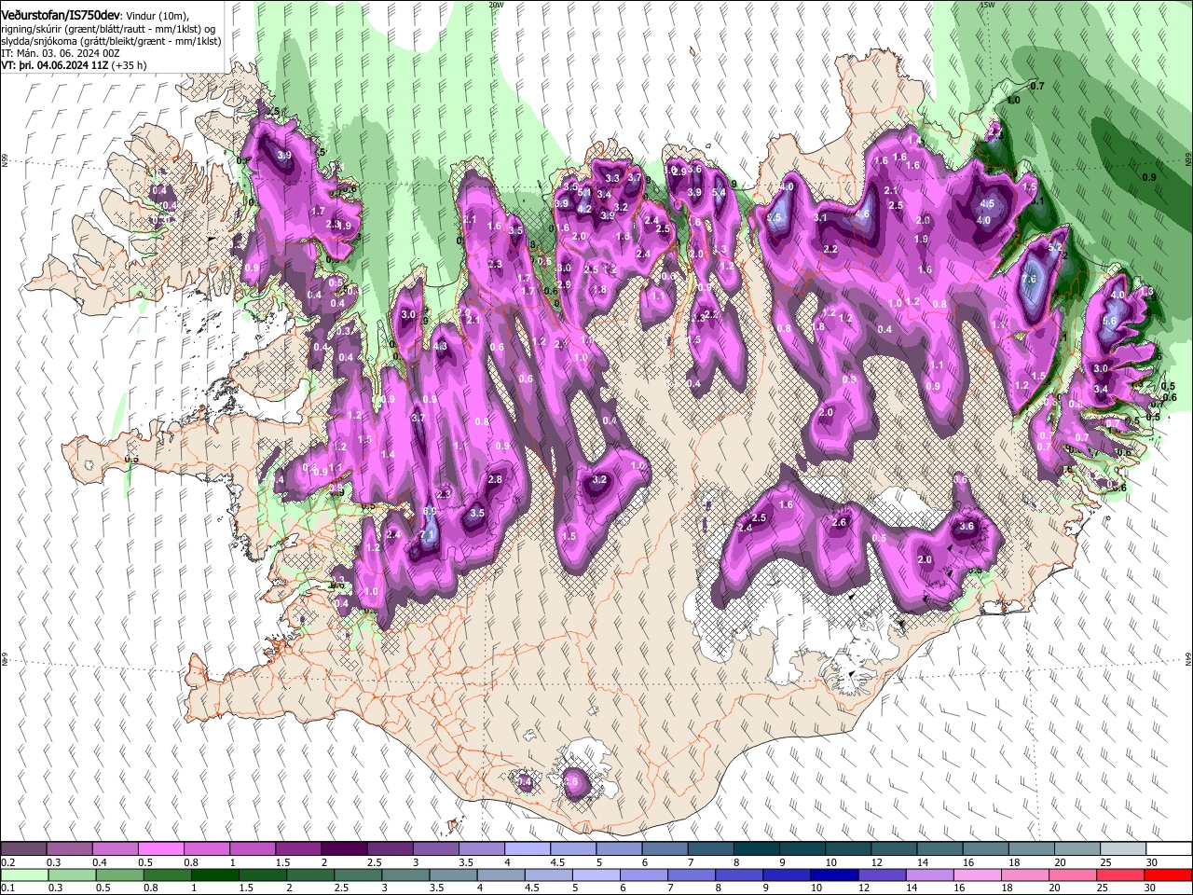Image resolution: width=1193 pixels, height=895 pixels.
Task: Select the top-row white swatch labeled 30
Action: tap(1169, 848)
